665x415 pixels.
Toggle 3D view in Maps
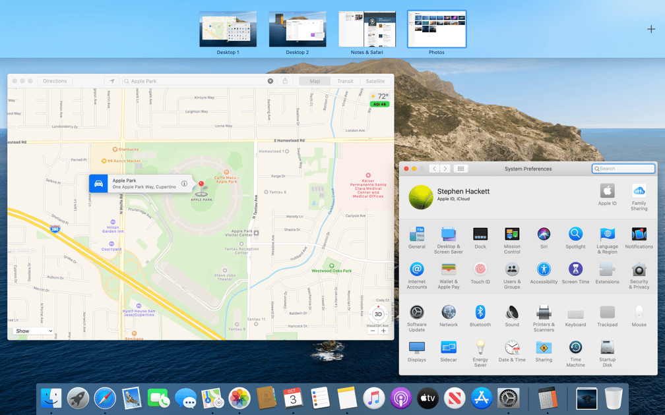tap(378, 314)
